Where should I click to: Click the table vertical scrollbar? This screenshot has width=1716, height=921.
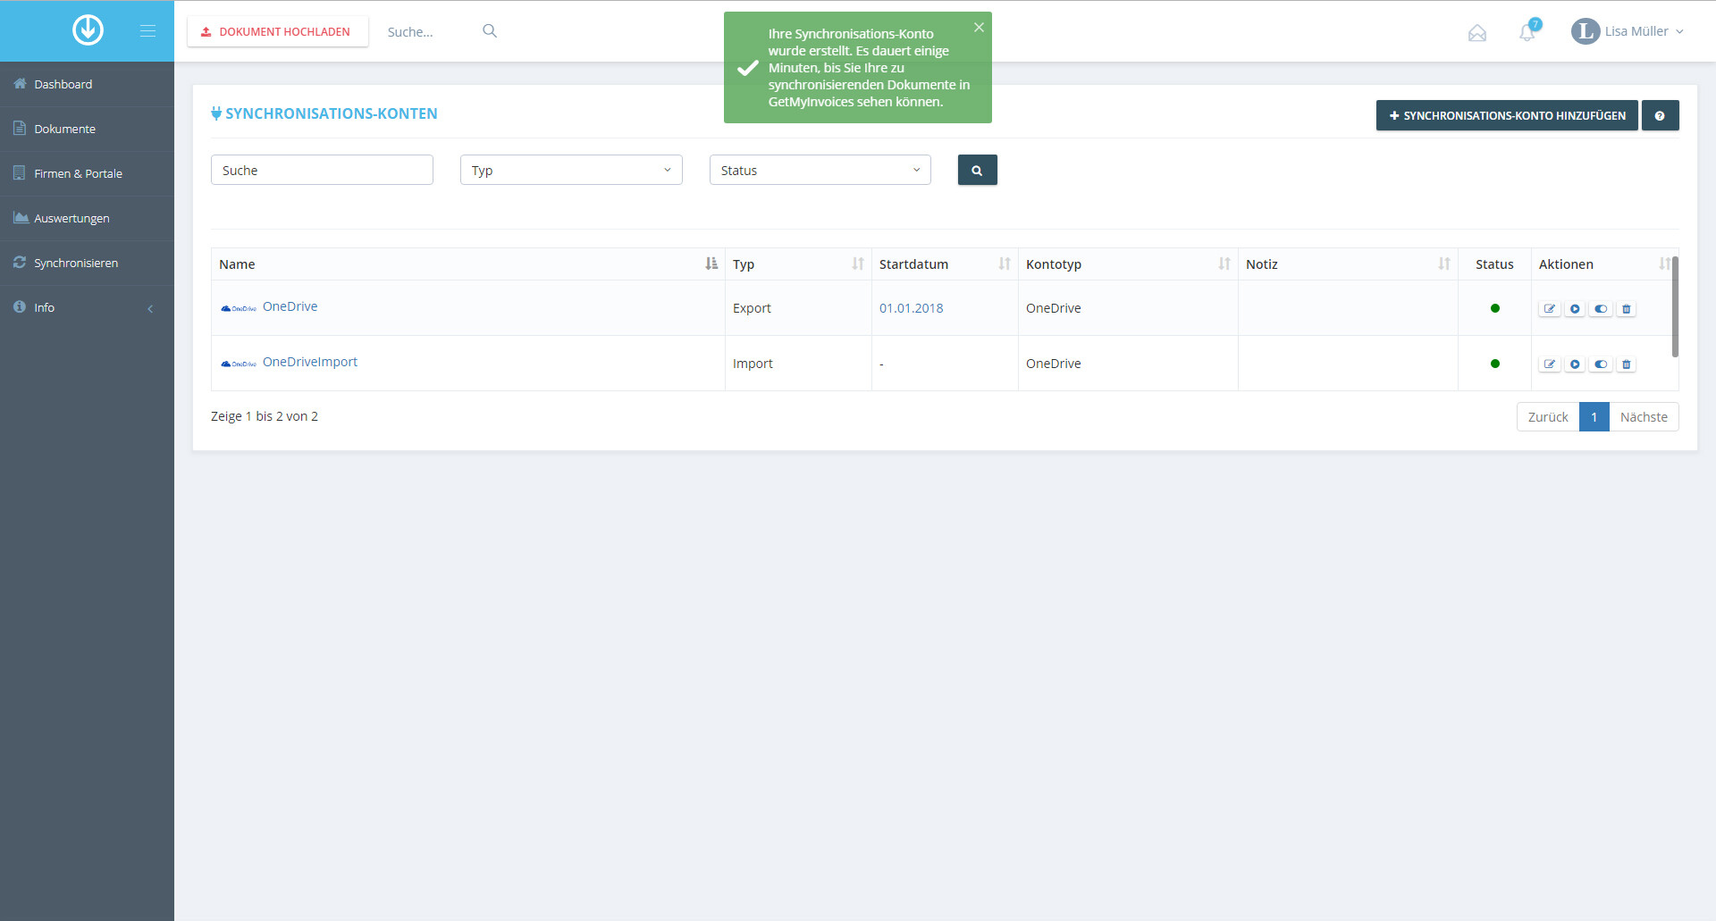click(x=1675, y=306)
